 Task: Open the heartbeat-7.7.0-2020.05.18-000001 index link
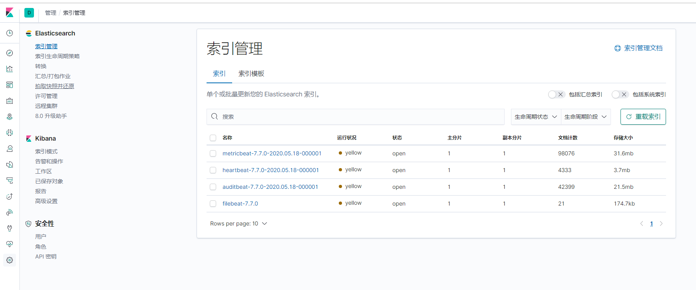click(x=271, y=170)
